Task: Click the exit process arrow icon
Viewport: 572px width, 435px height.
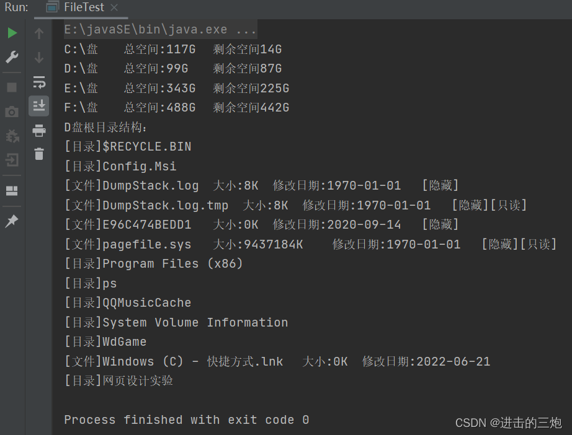Action: [x=12, y=160]
